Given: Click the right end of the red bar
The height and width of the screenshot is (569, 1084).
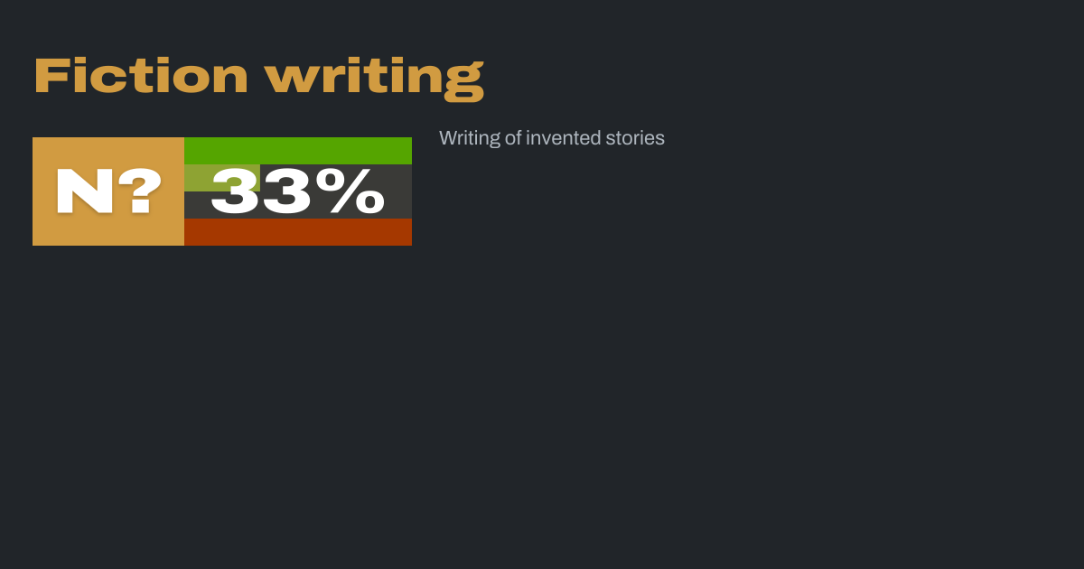Looking at the screenshot, I should pyautogui.click(x=405, y=232).
